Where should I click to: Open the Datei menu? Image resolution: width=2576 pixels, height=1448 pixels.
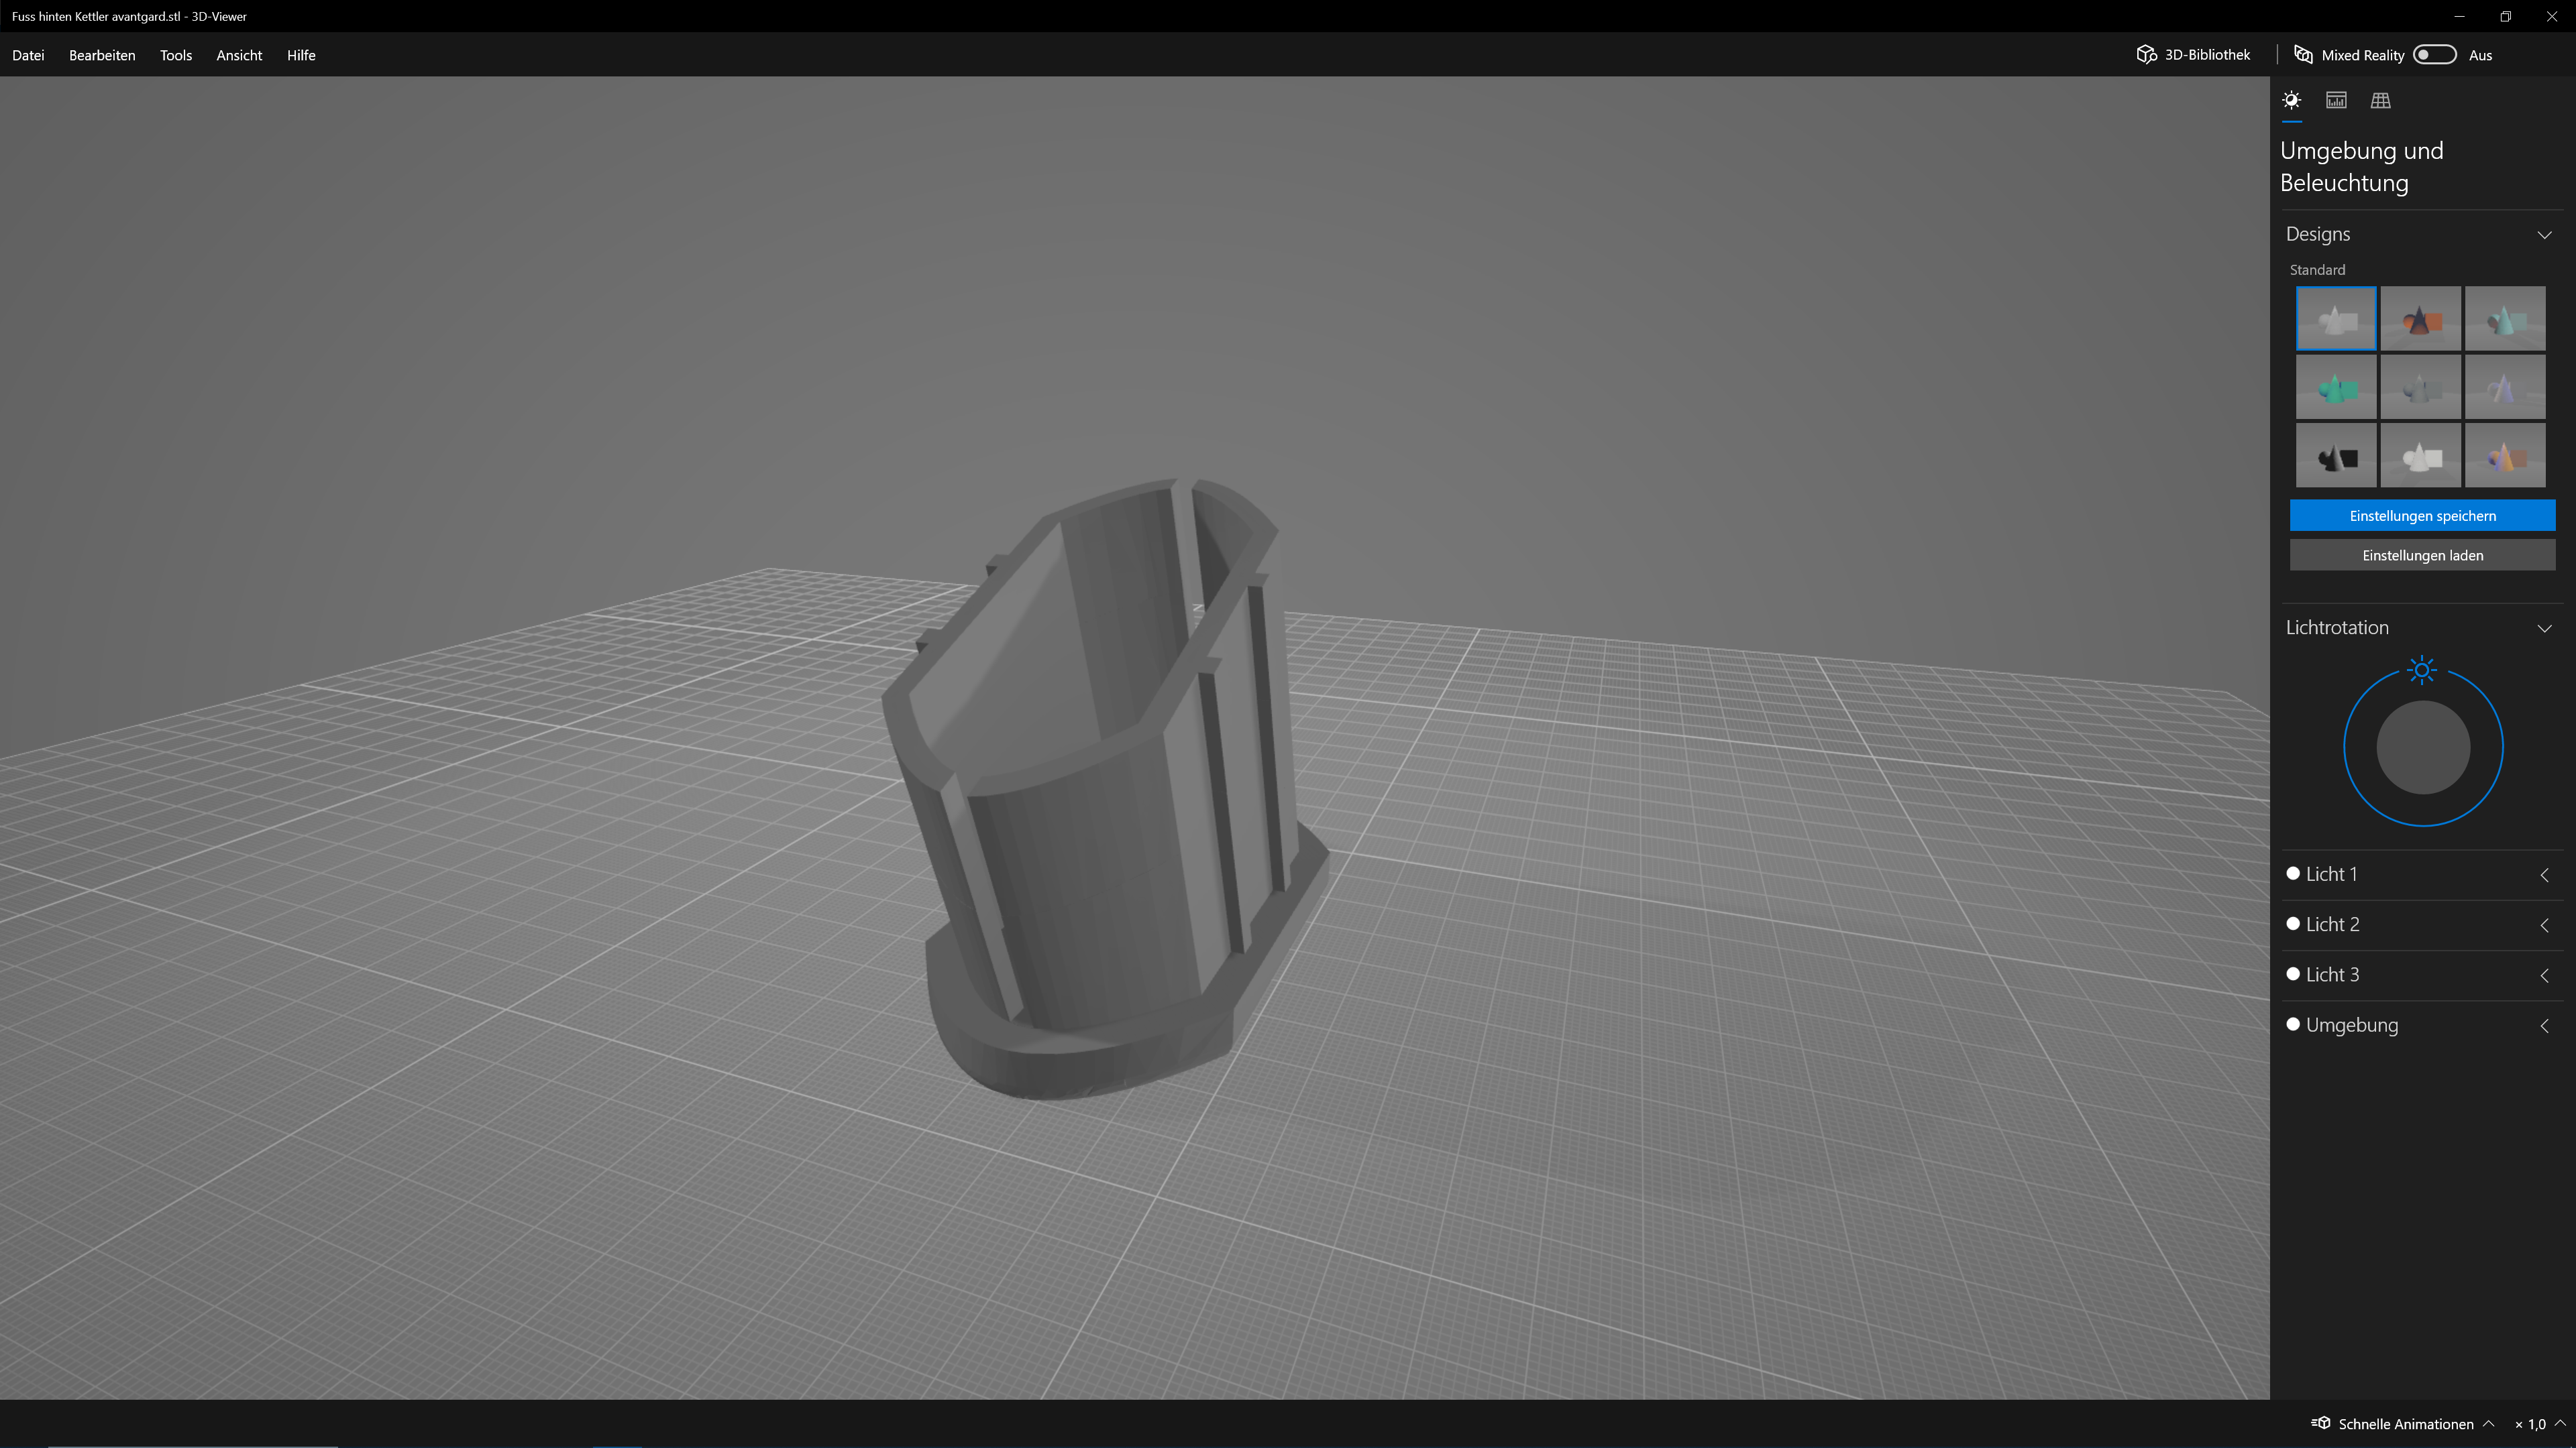[28, 55]
